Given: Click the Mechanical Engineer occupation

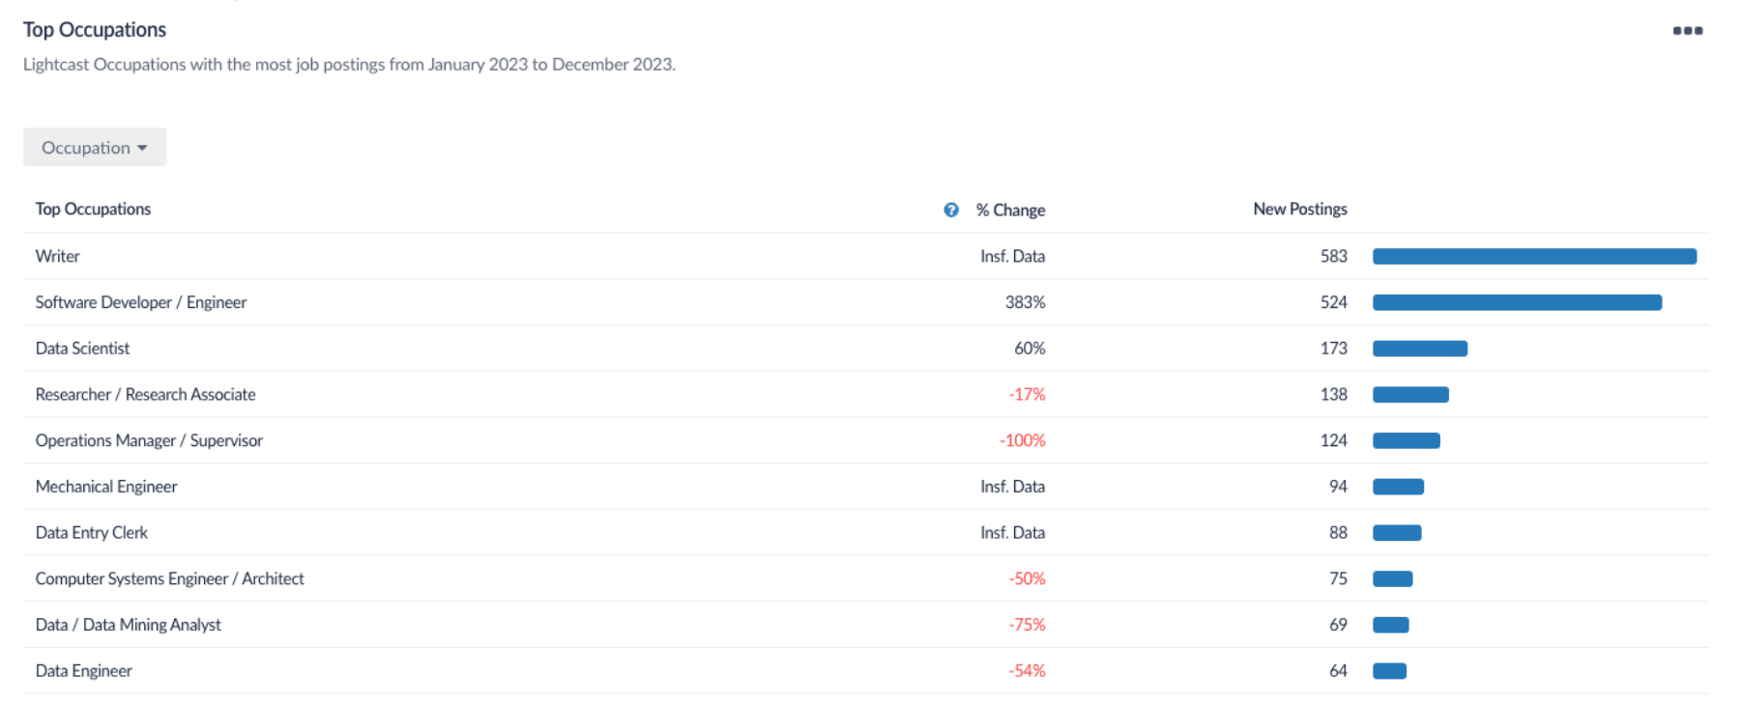Looking at the screenshot, I should (106, 487).
